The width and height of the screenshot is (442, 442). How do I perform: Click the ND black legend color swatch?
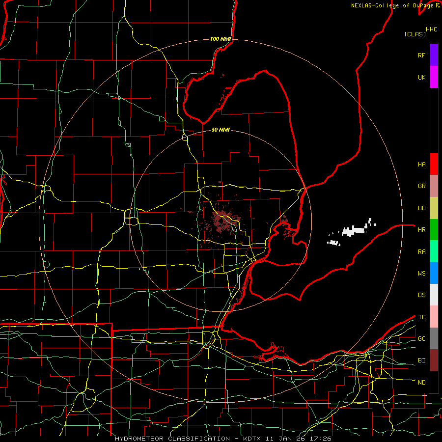click(434, 382)
